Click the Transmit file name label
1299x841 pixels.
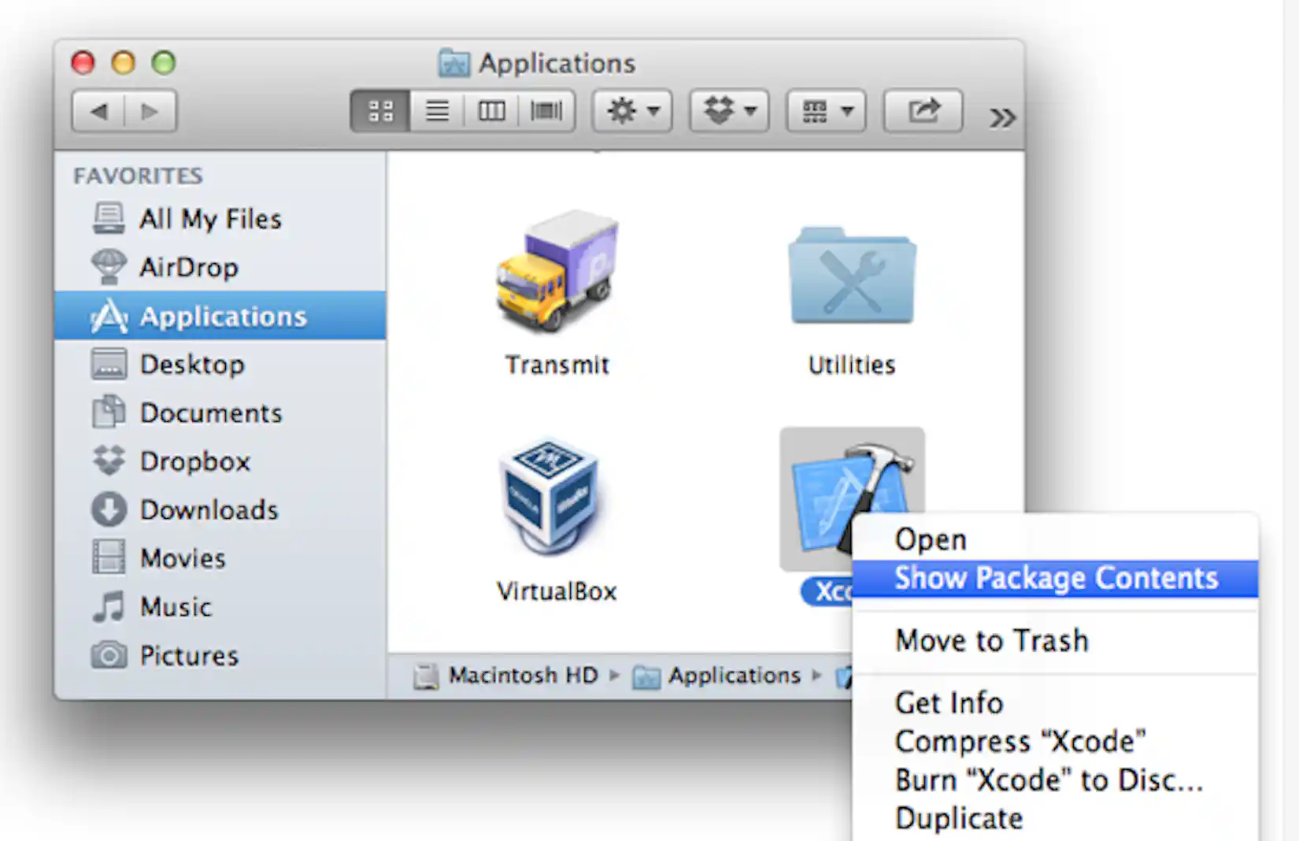coord(557,365)
